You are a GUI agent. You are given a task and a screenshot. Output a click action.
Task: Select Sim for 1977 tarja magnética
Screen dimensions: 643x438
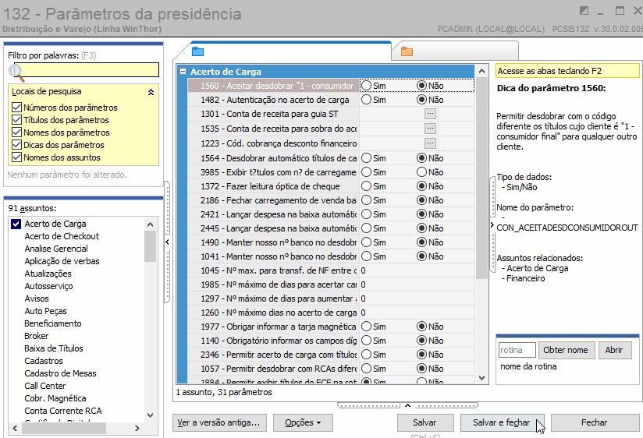(x=366, y=327)
